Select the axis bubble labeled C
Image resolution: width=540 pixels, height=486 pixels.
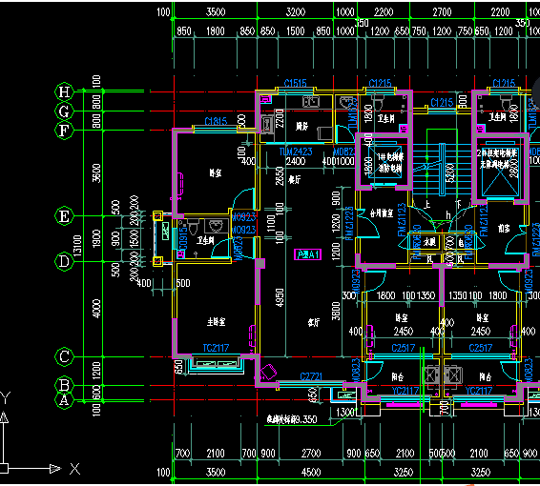coord(64,356)
